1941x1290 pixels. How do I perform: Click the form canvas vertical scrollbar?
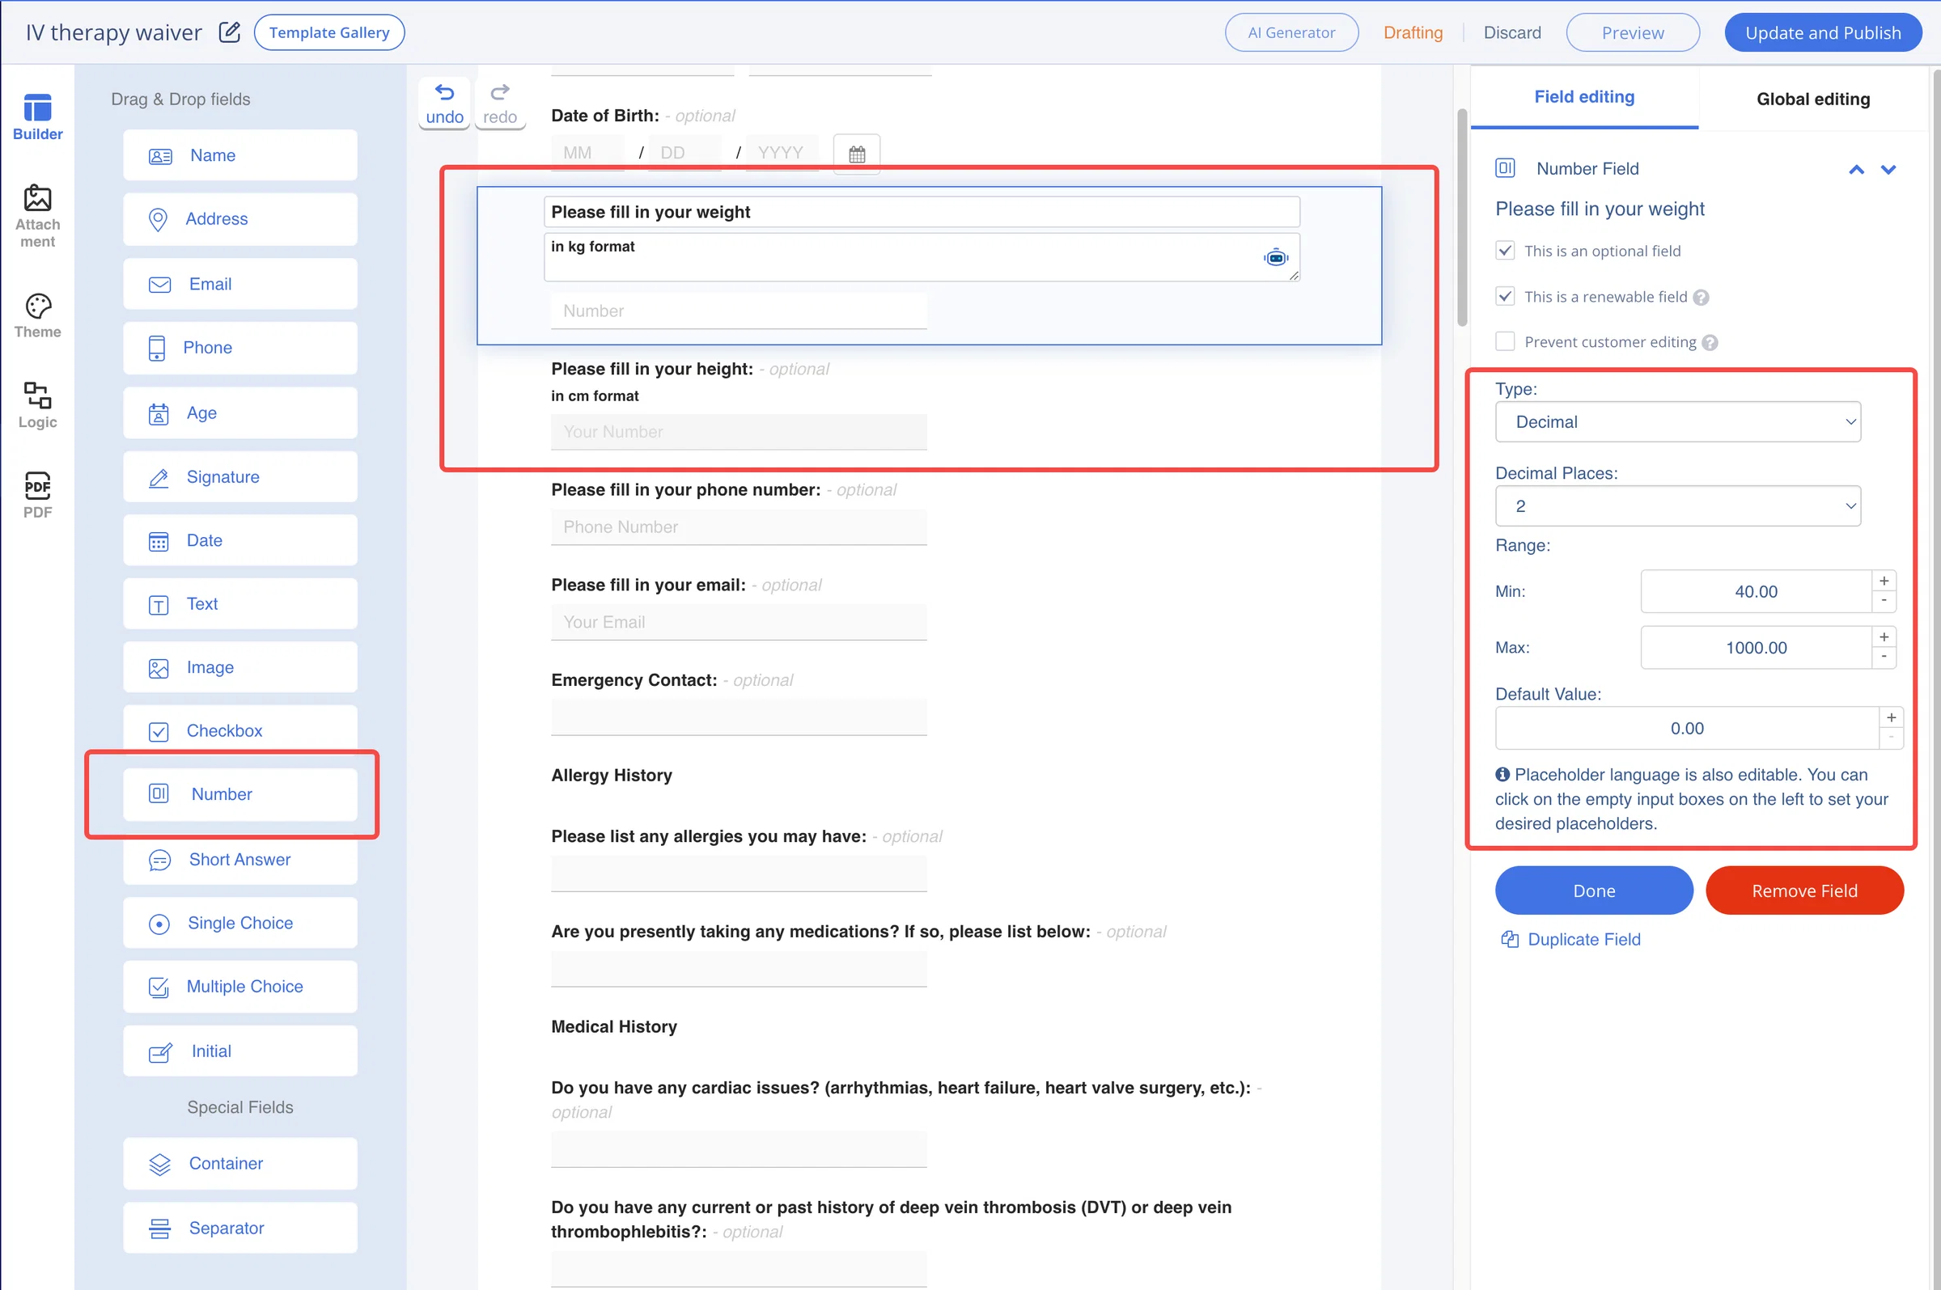(x=1462, y=218)
